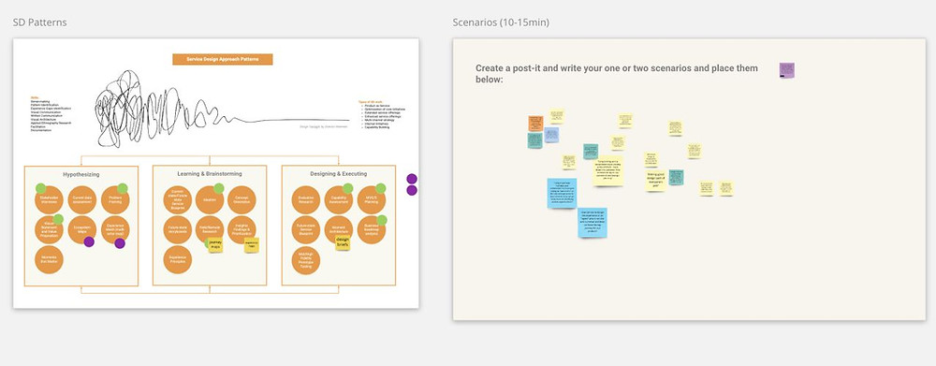Click purple dot on Ecosystem Maps circle

[x=89, y=242]
